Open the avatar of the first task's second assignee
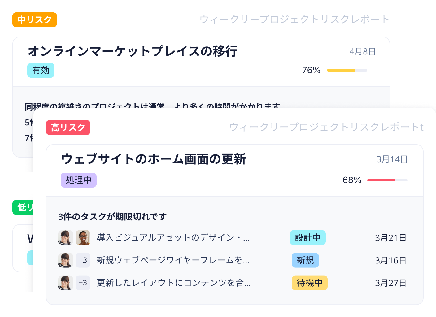The image size is (436, 317). click(83, 238)
